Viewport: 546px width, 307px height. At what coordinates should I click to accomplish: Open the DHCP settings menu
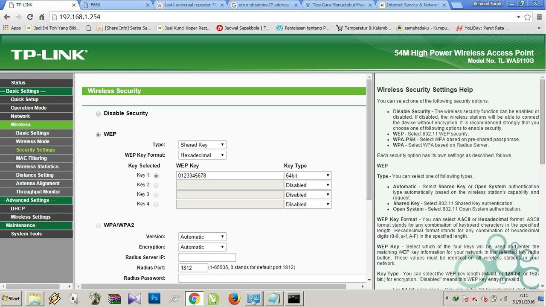(18, 209)
